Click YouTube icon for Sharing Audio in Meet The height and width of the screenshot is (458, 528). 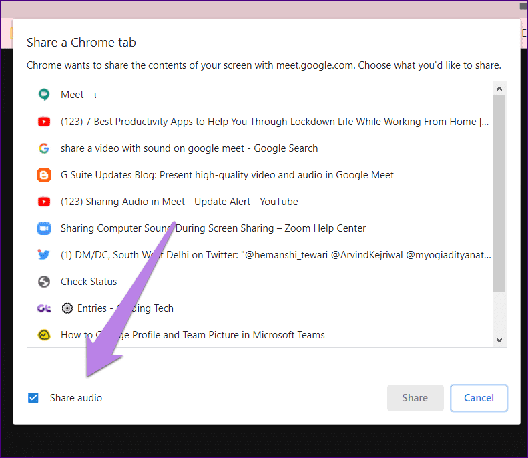[x=44, y=202]
